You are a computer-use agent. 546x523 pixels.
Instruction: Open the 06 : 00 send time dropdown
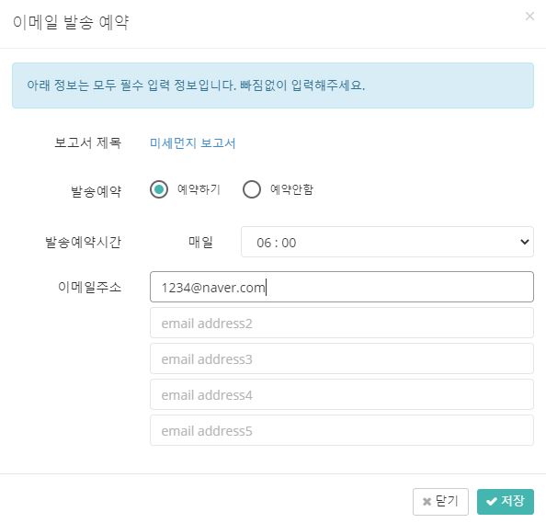tap(387, 242)
